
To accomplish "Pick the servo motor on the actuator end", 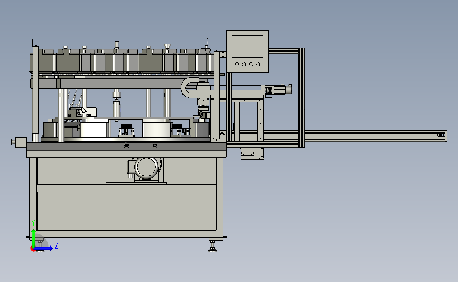I will pyautogui.click(x=283, y=89).
